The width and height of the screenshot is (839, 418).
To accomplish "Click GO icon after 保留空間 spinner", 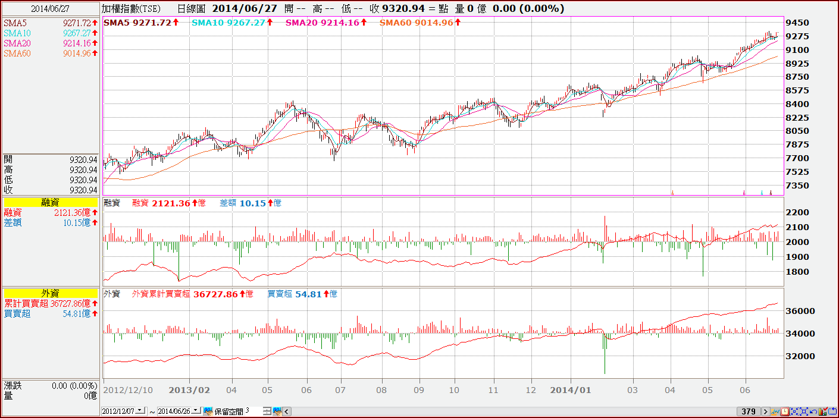I will click(x=277, y=411).
